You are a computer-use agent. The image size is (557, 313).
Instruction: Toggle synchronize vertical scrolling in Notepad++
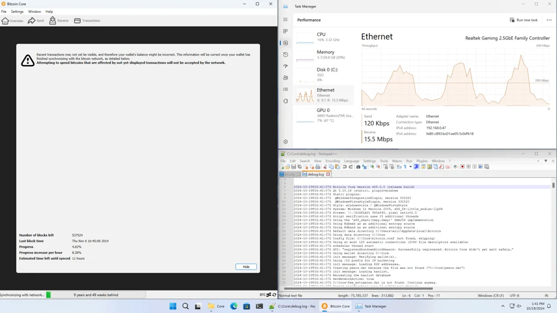[385, 167]
